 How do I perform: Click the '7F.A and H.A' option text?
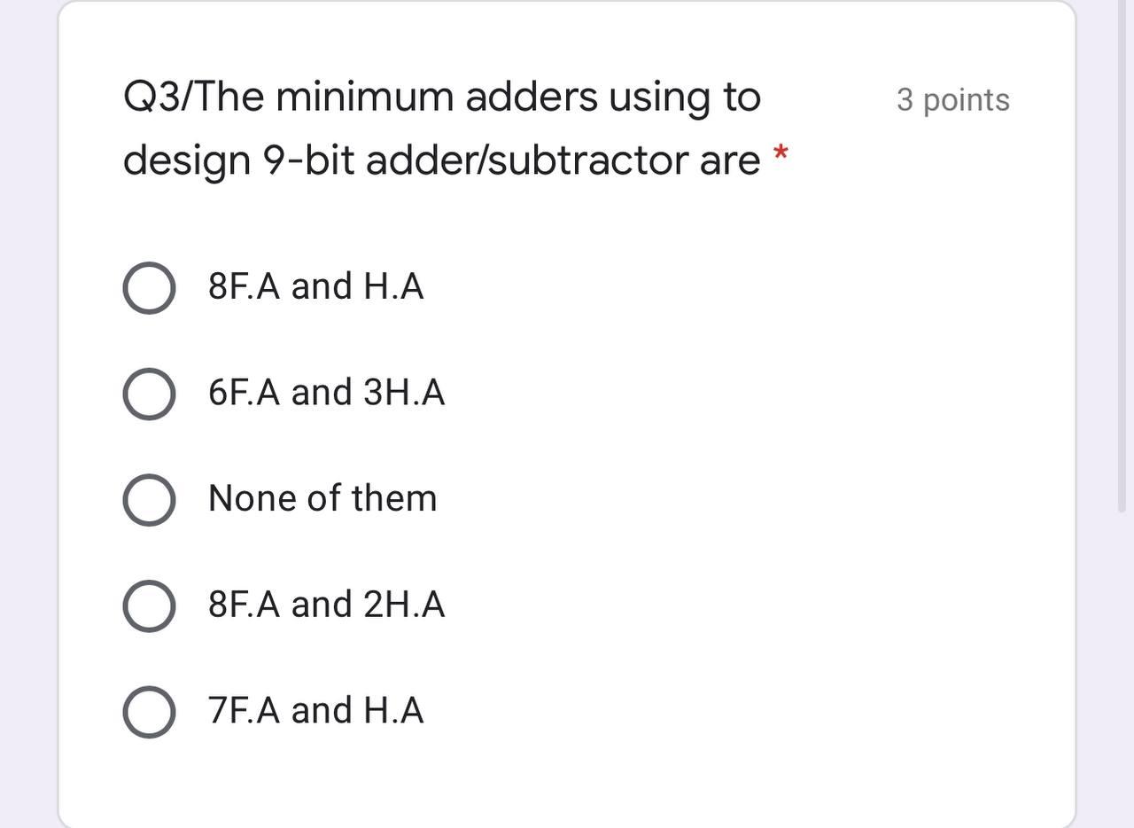315,710
